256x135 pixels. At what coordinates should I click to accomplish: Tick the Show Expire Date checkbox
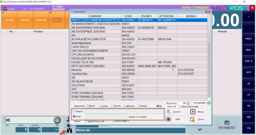pos(180,107)
